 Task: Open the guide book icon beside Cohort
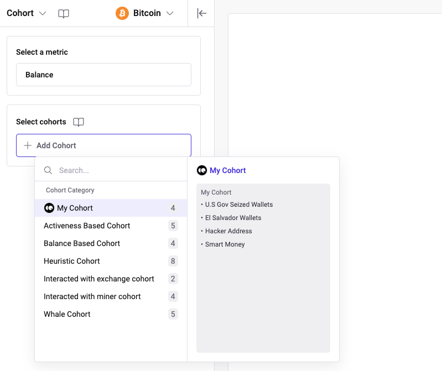pyautogui.click(x=64, y=13)
